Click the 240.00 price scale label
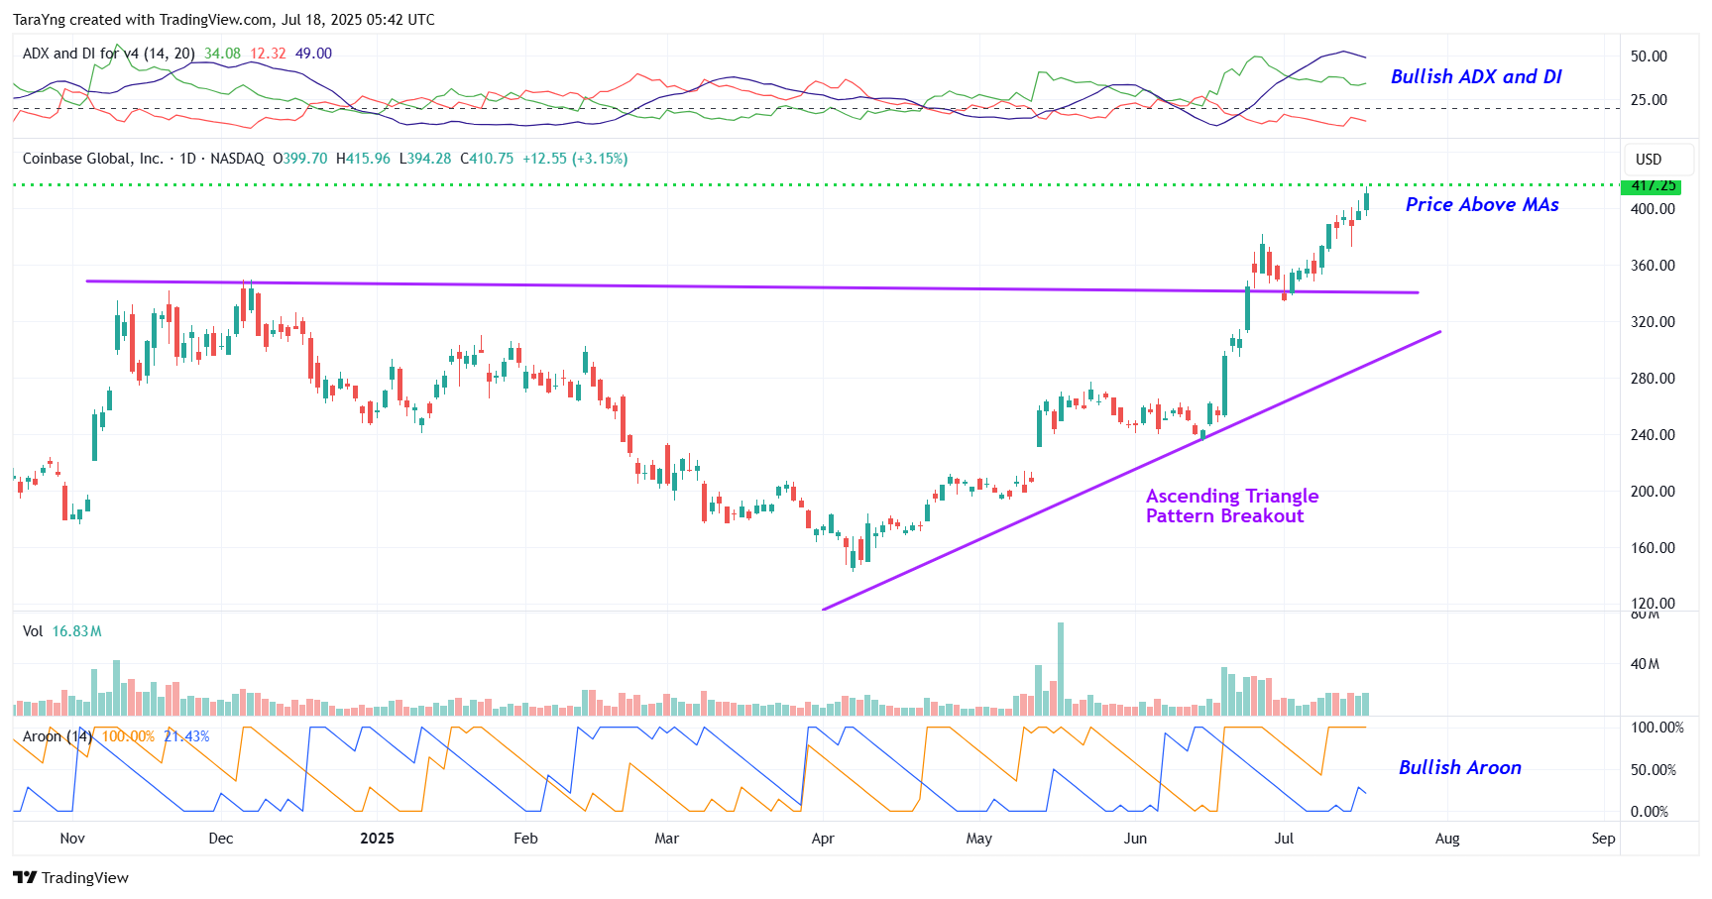Image resolution: width=1712 pixels, height=899 pixels. click(1653, 435)
